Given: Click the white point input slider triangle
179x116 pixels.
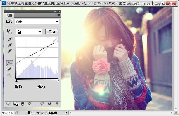Looking at the screenshot, I should tap(58, 81).
